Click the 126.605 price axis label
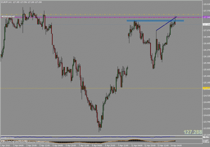This screenshot has height=147, width=210. [x=207, y=44]
